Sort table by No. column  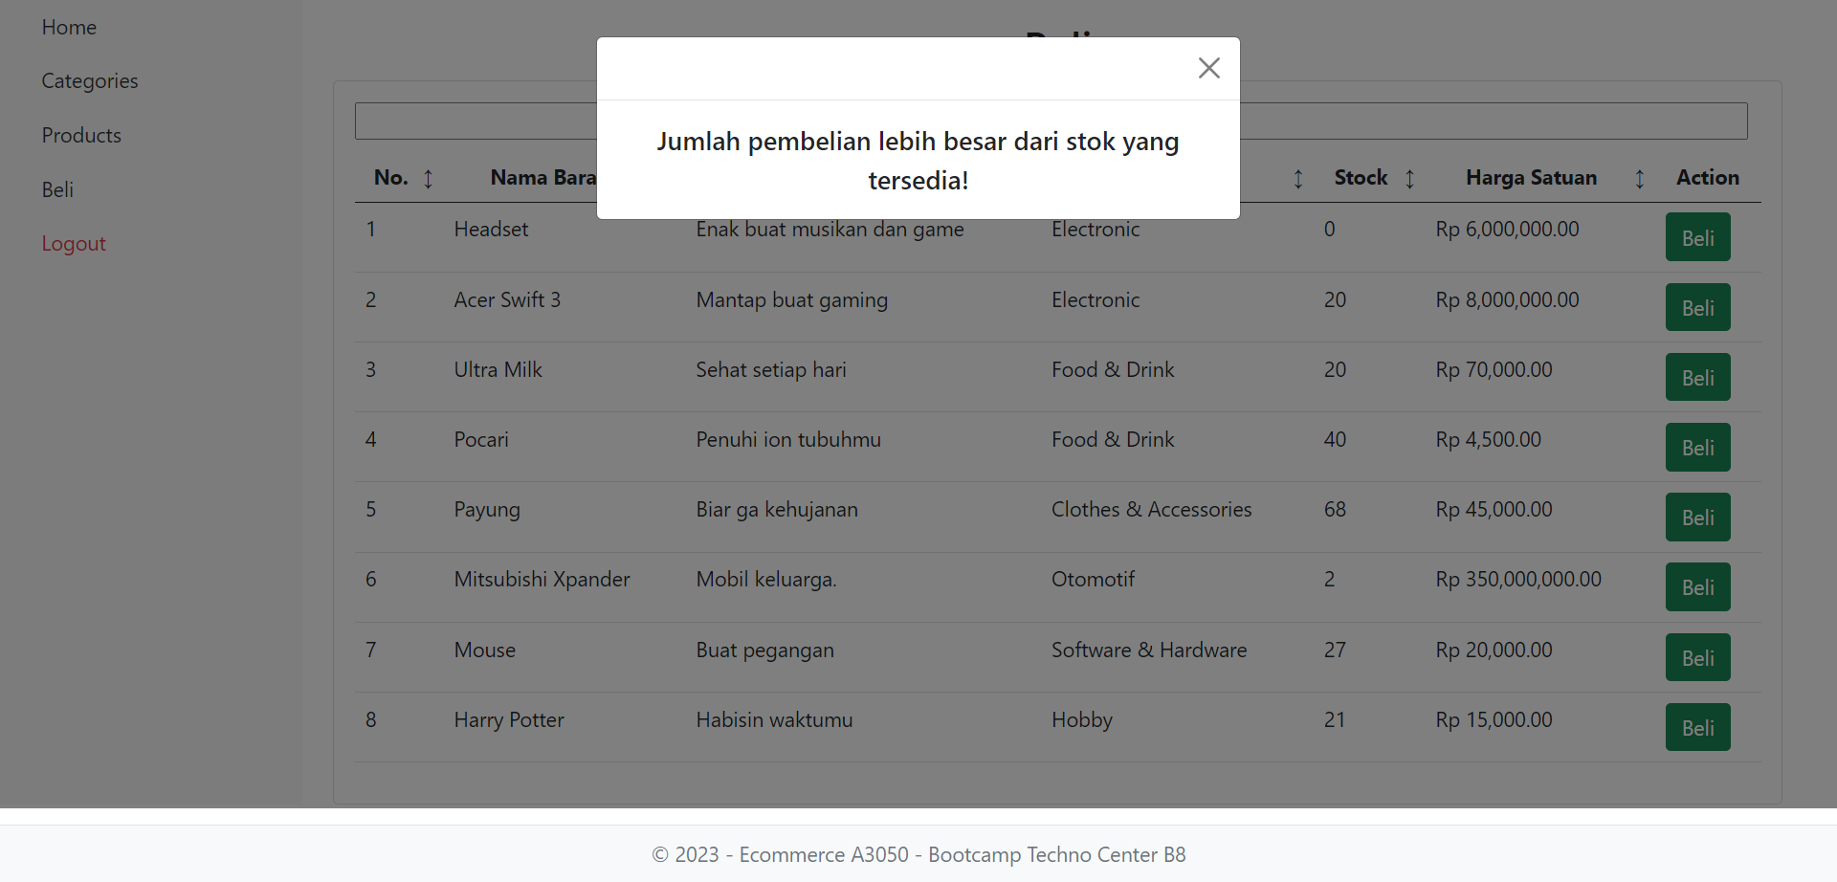[x=428, y=179]
